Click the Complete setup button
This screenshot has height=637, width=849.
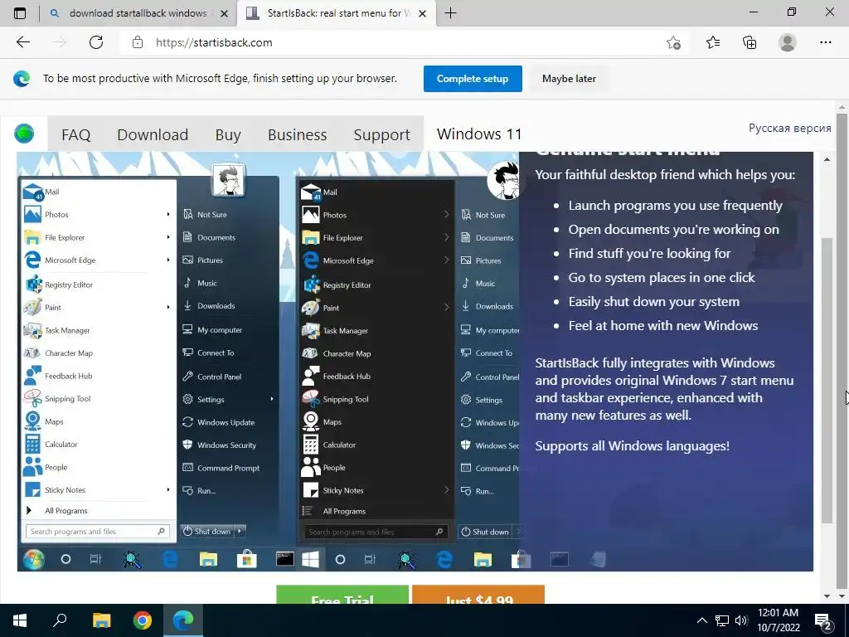click(473, 79)
